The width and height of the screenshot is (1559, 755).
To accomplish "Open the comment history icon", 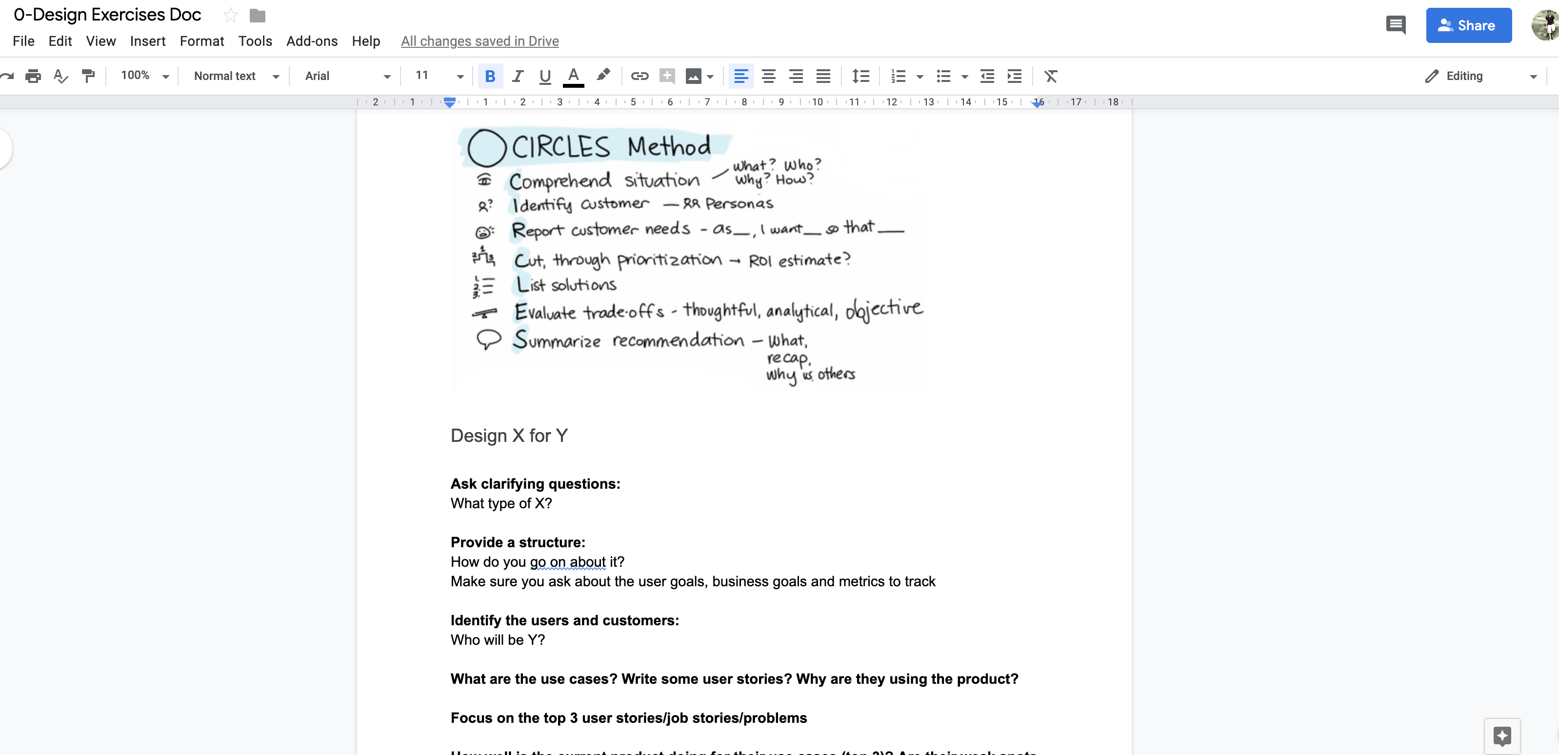I will coord(1396,25).
